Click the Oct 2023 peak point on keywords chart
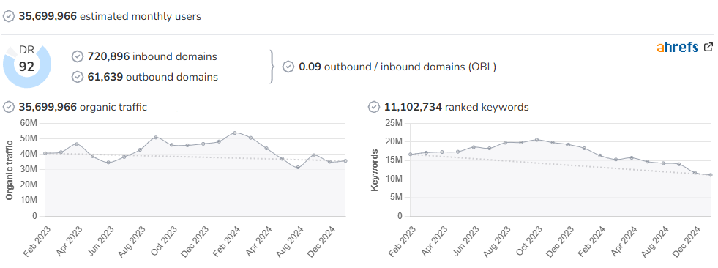718x268 pixels. click(x=536, y=140)
